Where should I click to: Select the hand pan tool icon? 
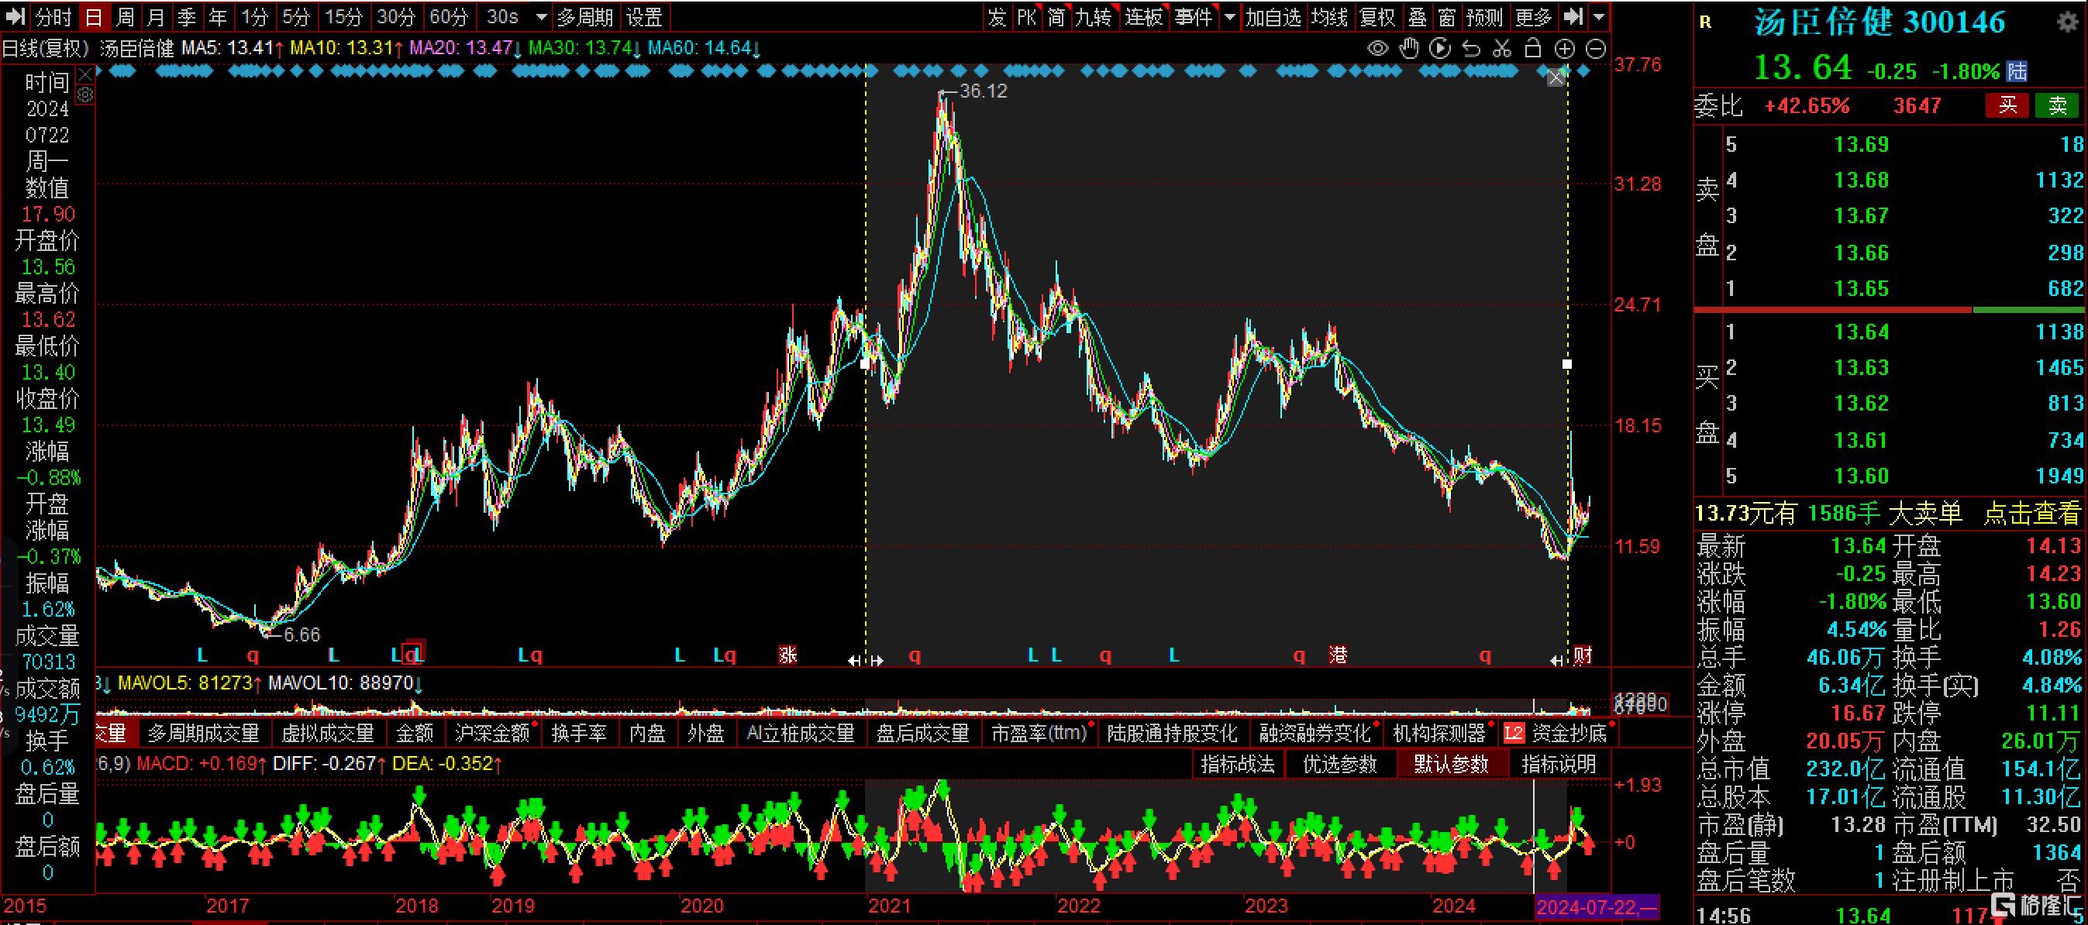pyautogui.click(x=1410, y=49)
